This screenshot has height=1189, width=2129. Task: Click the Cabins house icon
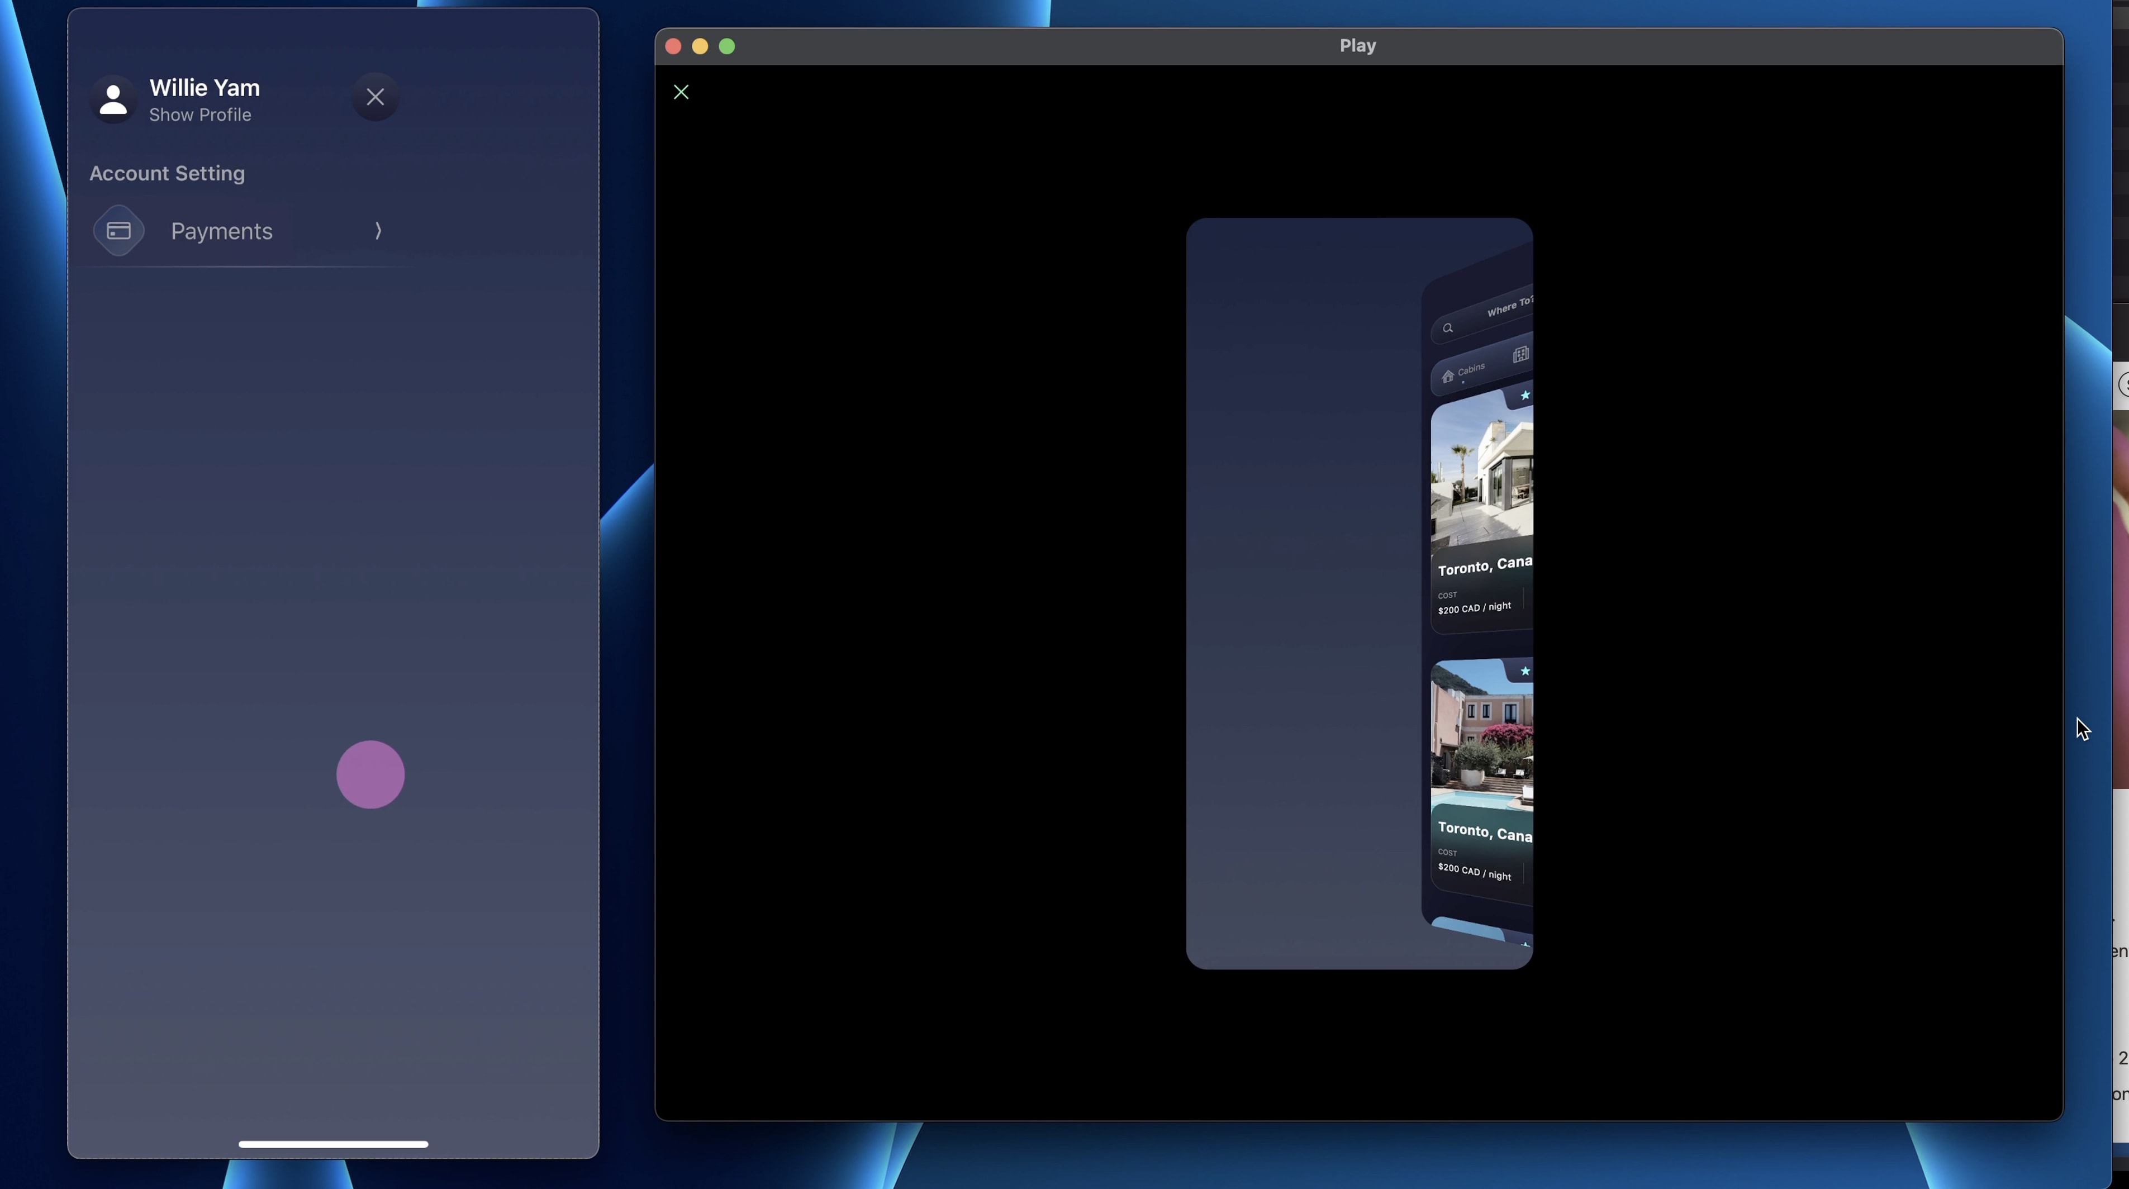[1448, 377]
